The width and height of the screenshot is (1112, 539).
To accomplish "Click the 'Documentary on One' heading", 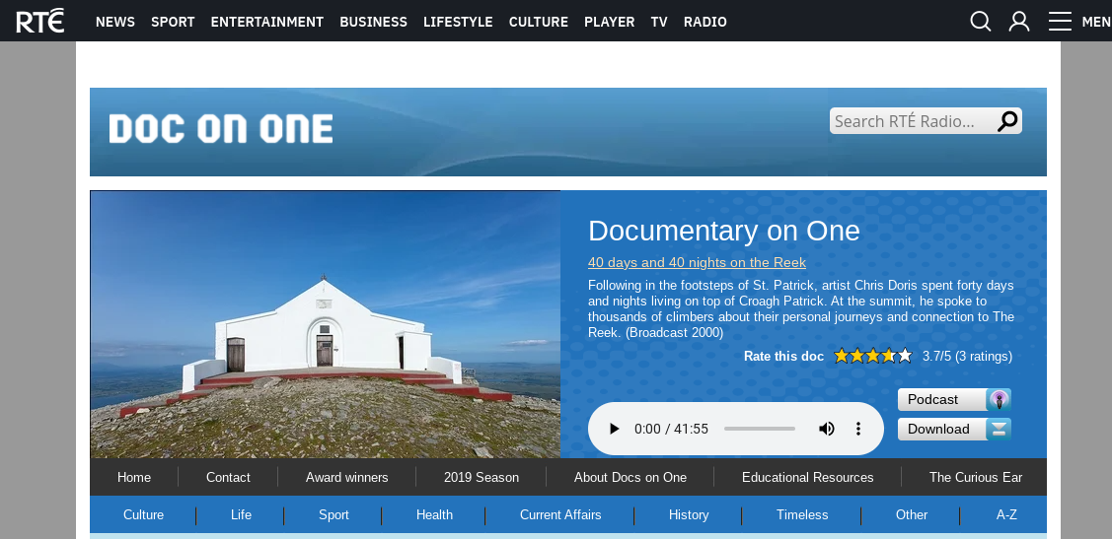I will [724, 231].
